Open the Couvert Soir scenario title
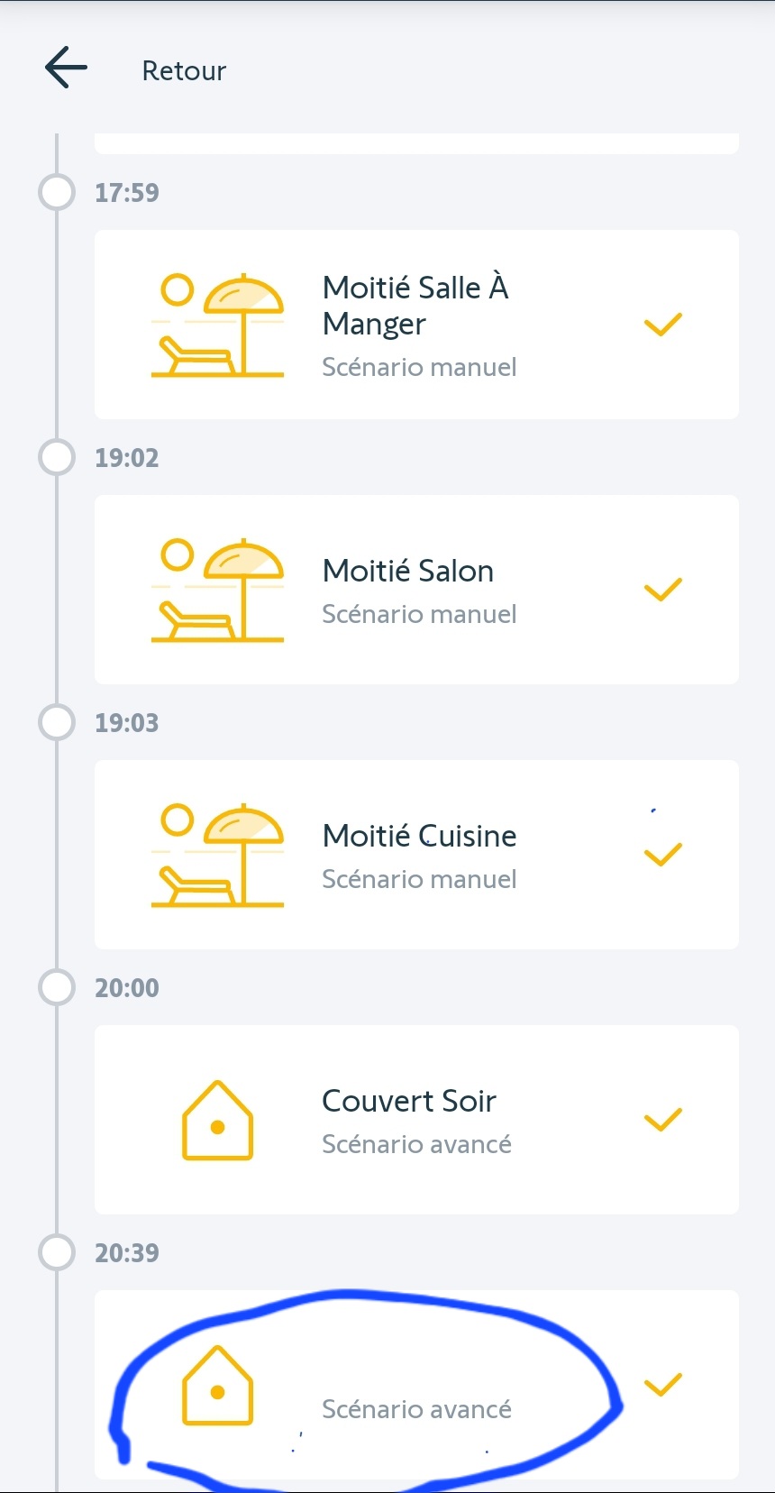This screenshot has height=1493, width=775. click(x=409, y=1101)
